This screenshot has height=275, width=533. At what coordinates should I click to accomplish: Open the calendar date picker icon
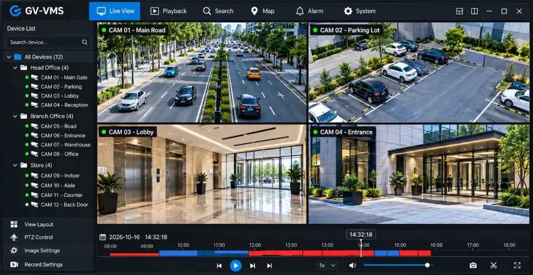click(x=102, y=237)
